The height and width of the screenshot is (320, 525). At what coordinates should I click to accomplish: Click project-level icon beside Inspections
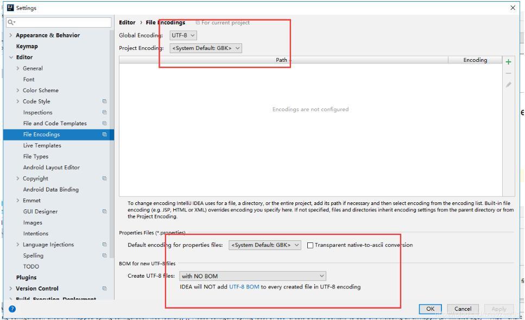[105, 112]
